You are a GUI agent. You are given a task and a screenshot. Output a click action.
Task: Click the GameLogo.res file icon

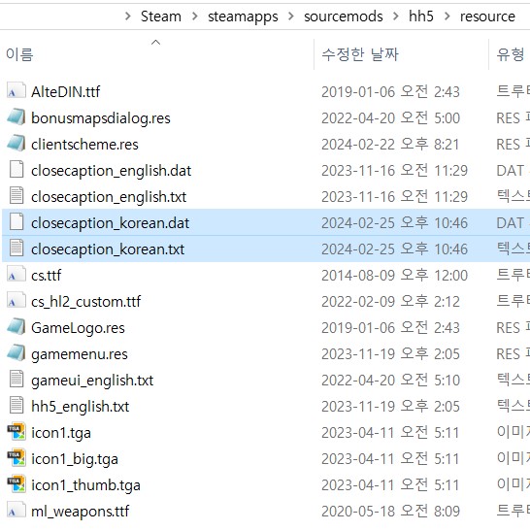coord(16,327)
